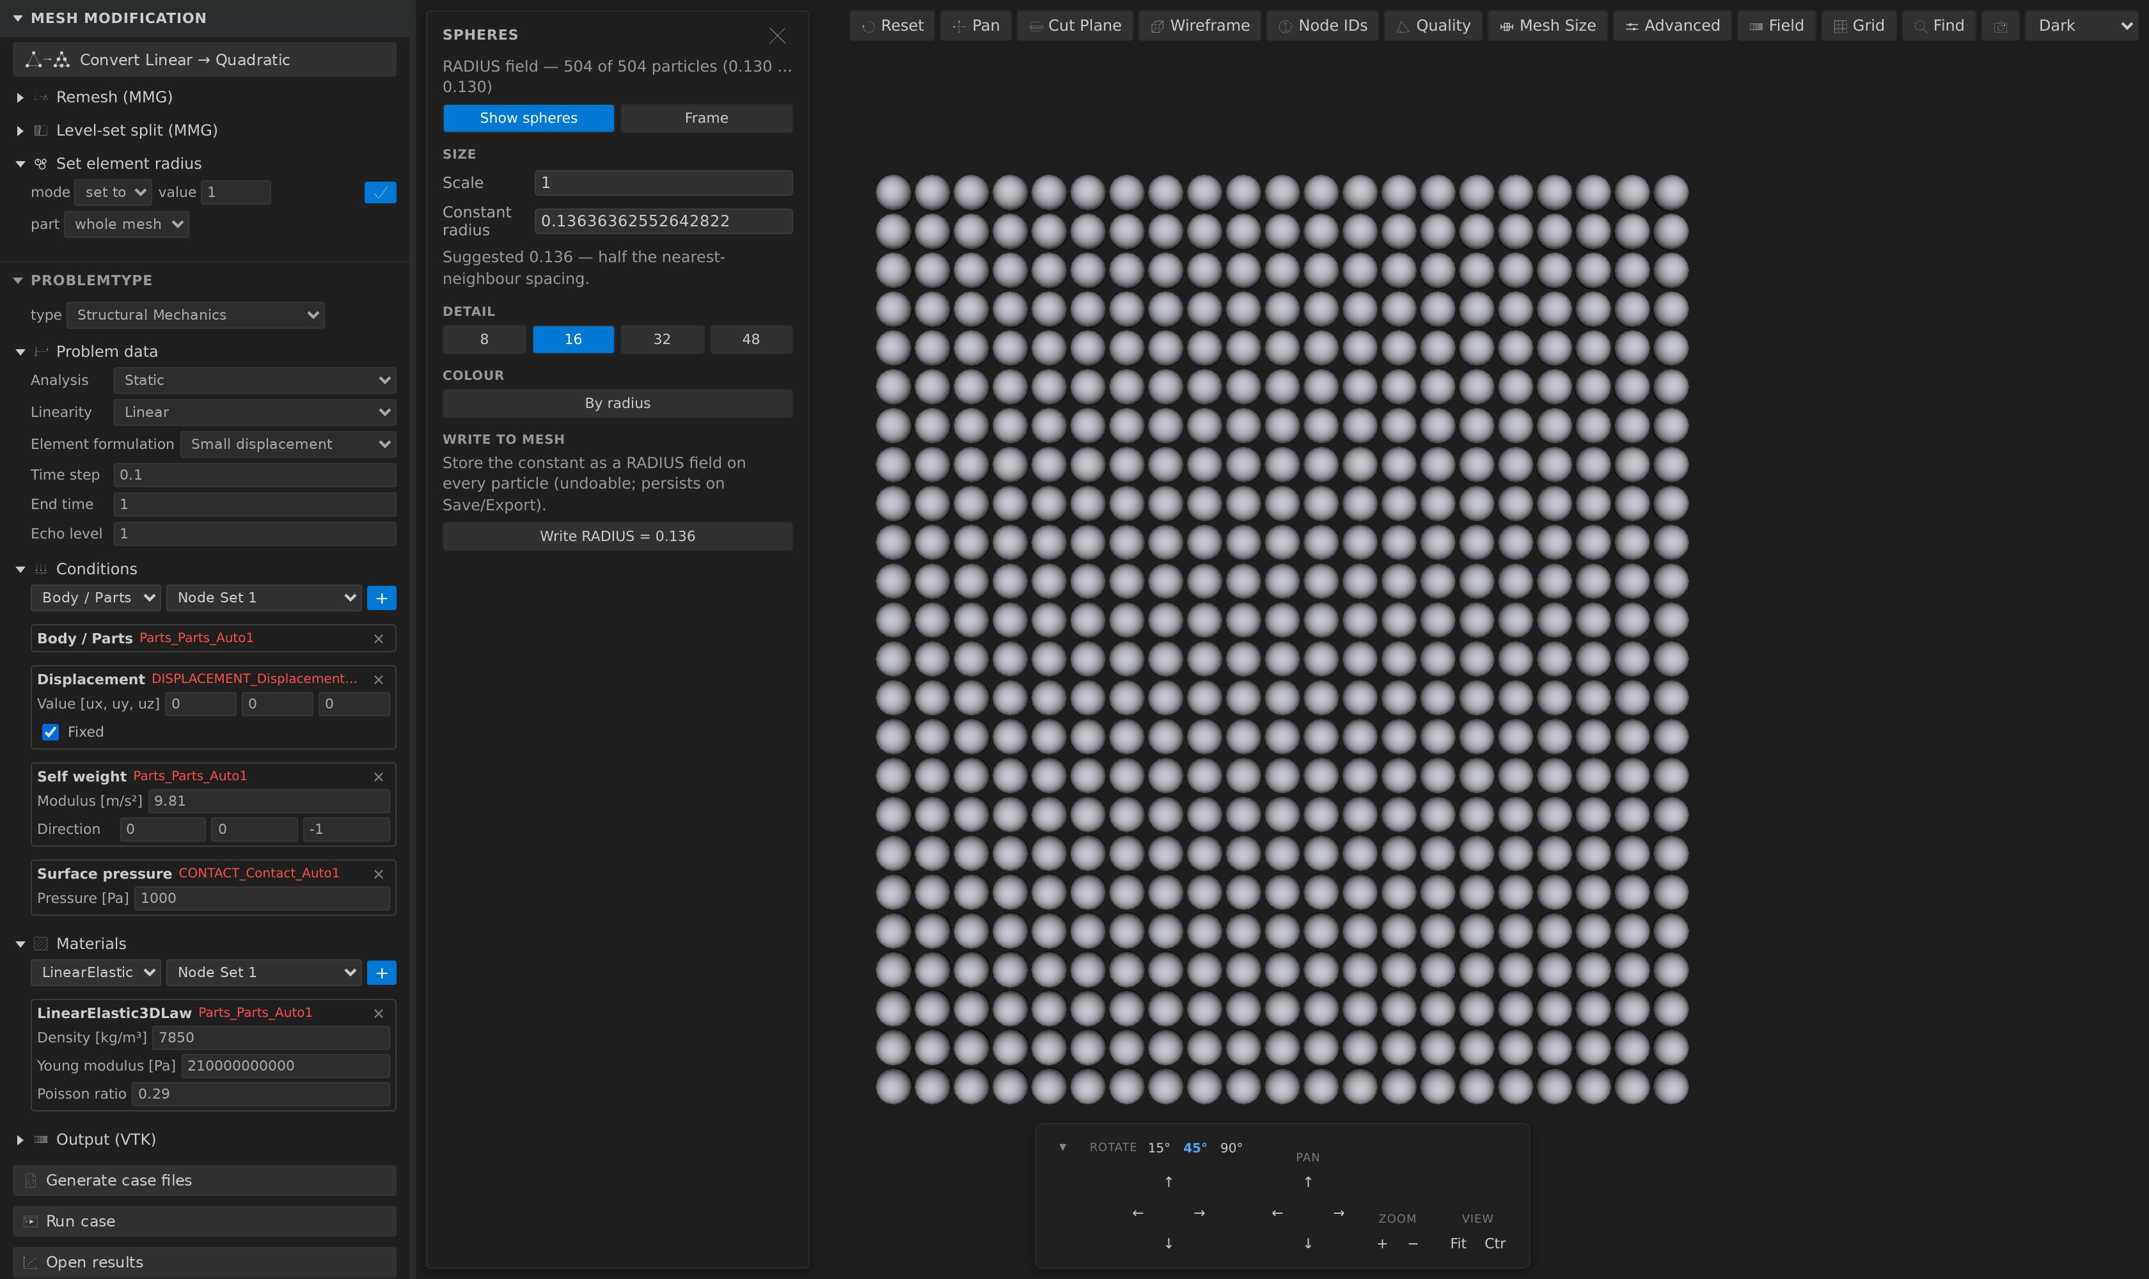Open the part whole mesh dropdown
This screenshot has width=2149, height=1279.
(x=127, y=224)
